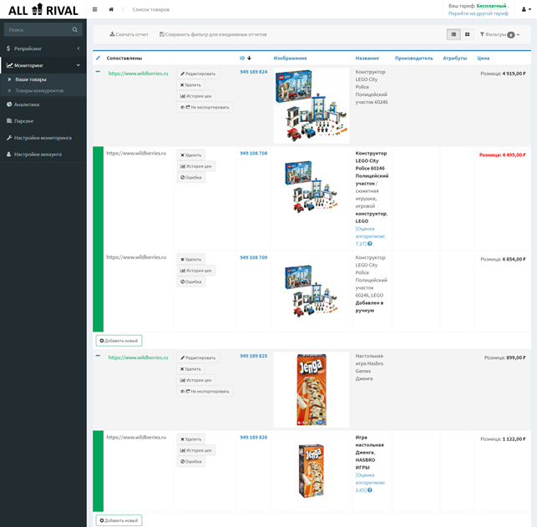Screen dimensions: 537x527
Task: Open product ID 949 108 709 link
Action: 253,257
